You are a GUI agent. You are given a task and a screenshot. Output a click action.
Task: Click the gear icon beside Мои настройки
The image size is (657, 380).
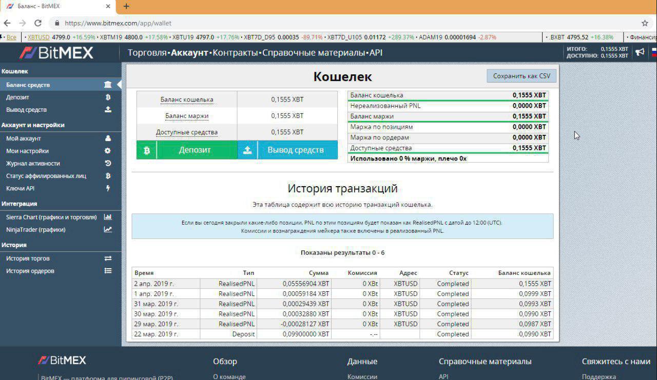tap(108, 151)
